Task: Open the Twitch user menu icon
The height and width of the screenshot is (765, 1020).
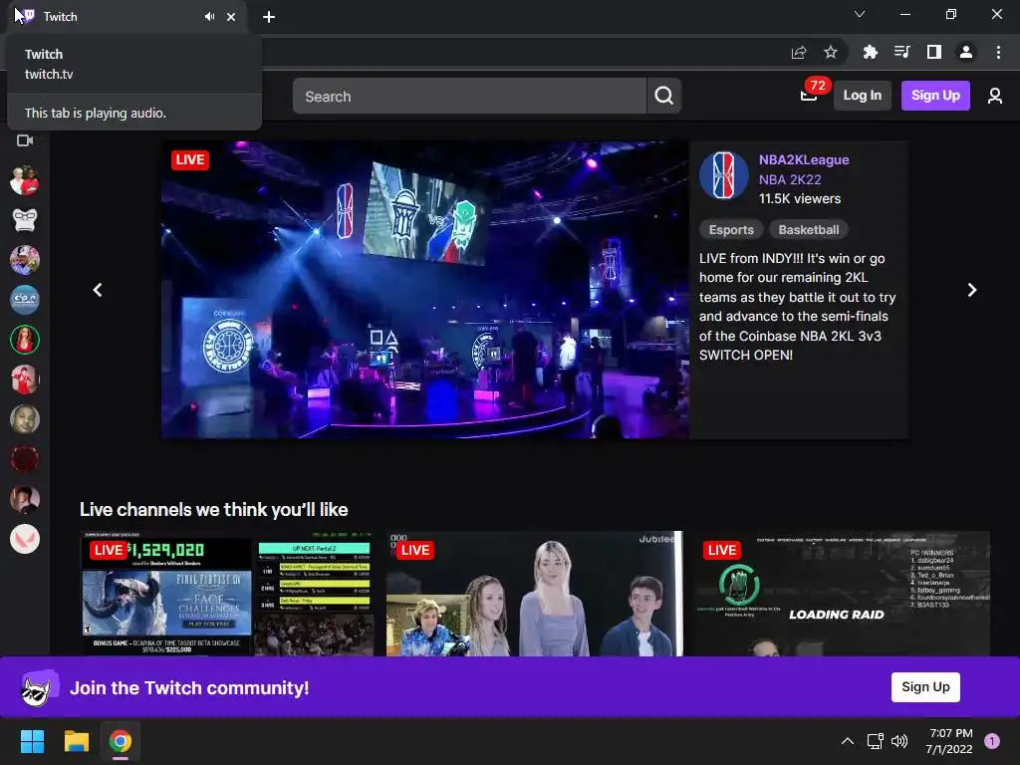Action: point(995,97)
